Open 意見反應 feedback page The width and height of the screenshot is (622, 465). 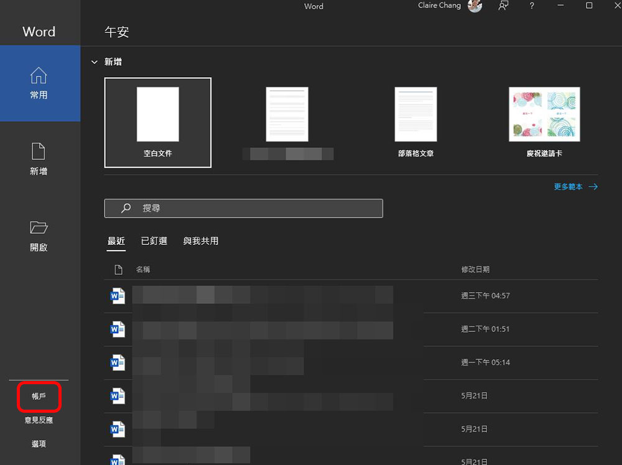pos(39,420)
